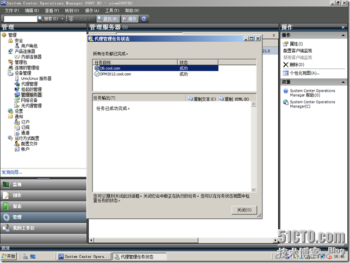Click the 关闭 button in dialog
The height and width of the screenshot is (263, 350).
pyautogui.click(x=244, y=210)
